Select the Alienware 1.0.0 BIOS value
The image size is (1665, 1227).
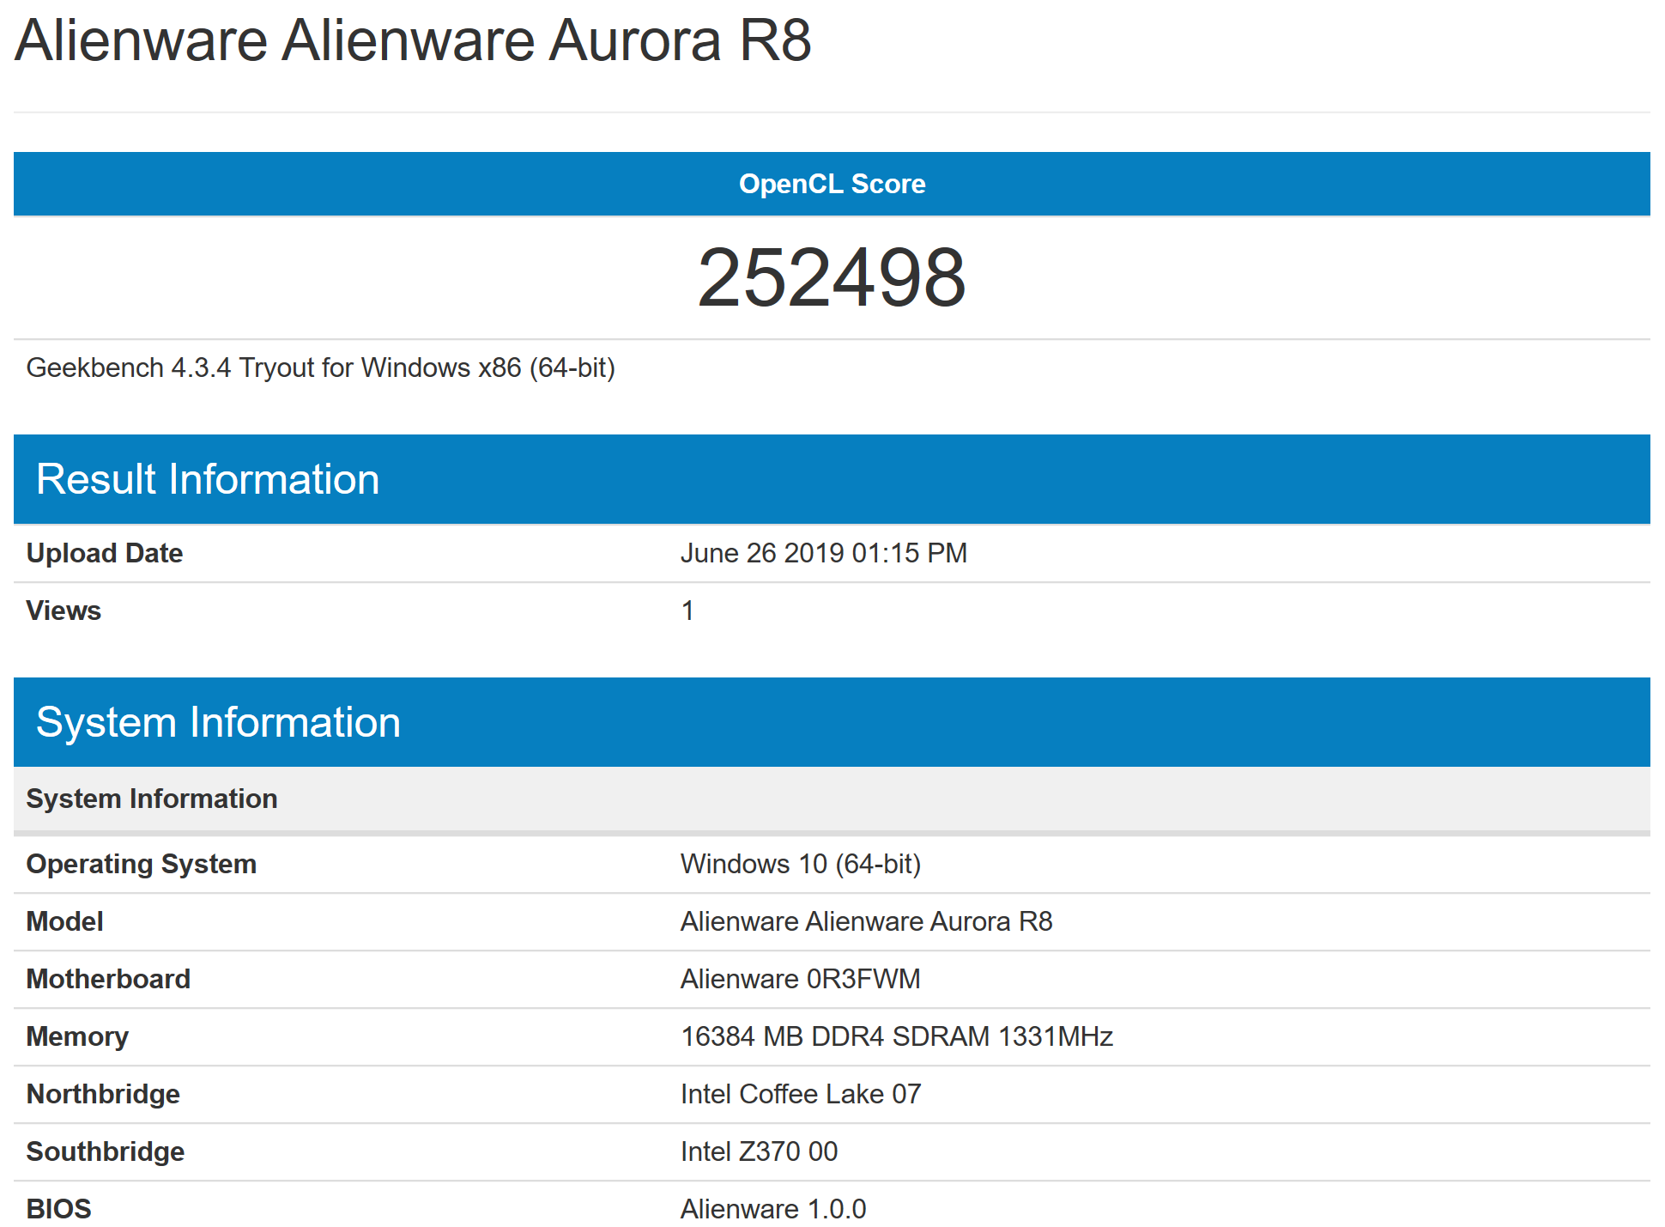[x=773, y=1209]
